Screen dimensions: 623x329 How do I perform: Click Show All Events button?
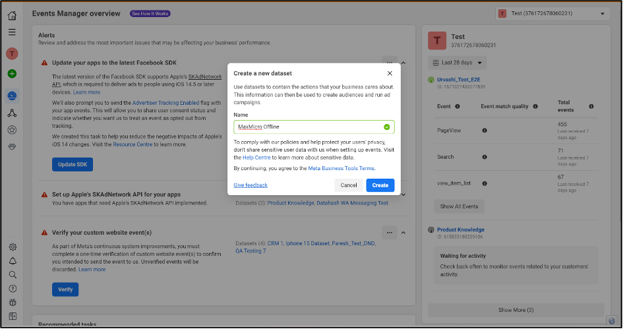tap(459, 206)
